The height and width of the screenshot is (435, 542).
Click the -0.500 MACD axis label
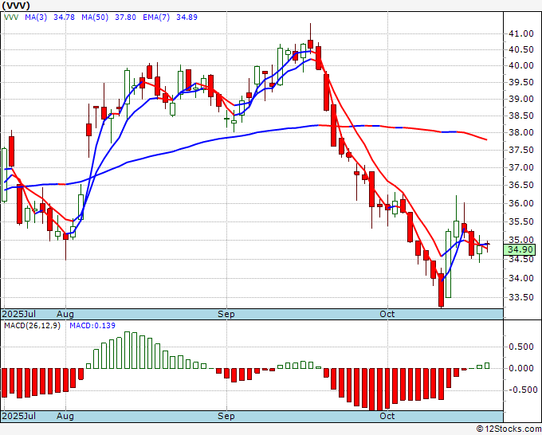[521, 390]
